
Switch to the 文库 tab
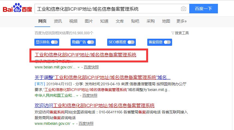point(120,21)
